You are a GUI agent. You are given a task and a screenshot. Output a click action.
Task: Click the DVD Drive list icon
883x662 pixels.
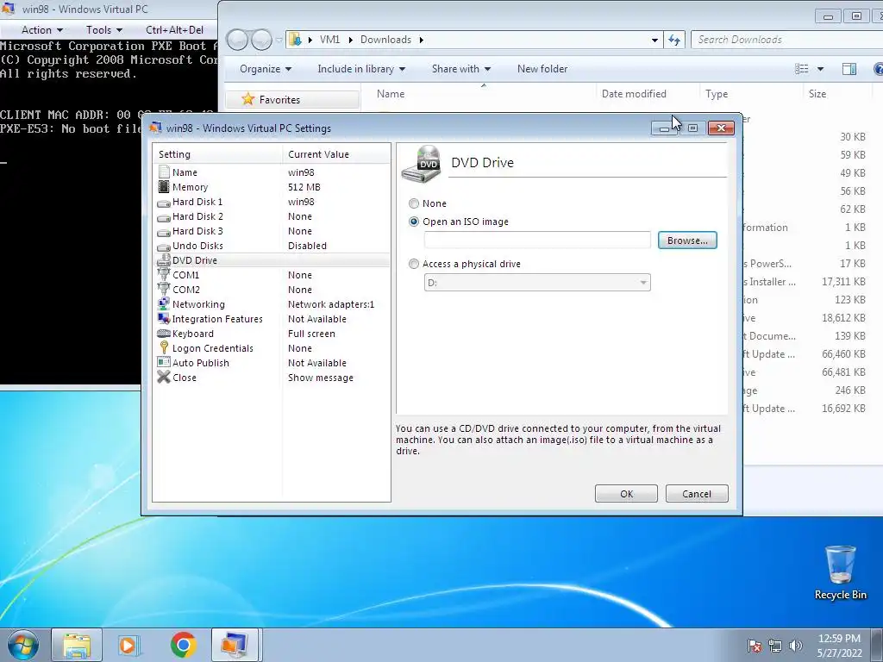[164, 260]
